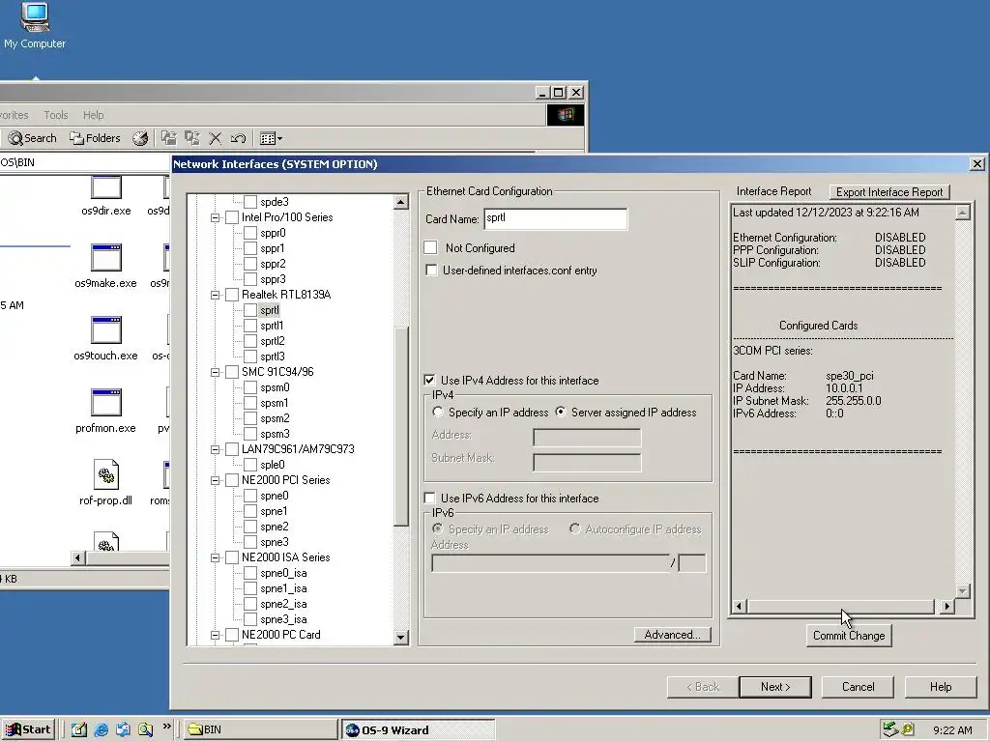Collapse the SMC 91C94/96 node
This screenshot has width=990, height=742.
[x=216, y=372]
